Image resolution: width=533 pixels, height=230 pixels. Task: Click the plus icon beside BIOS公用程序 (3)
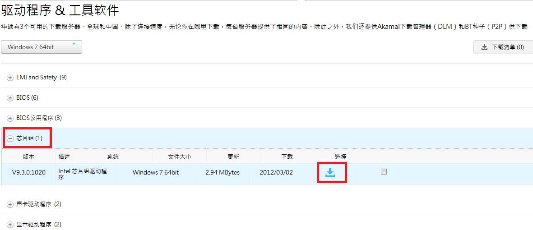pyautogui.click(x=10, y=118)
